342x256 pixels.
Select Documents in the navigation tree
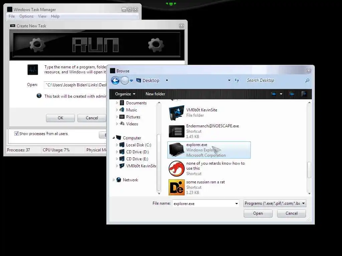tap(136, 103)
